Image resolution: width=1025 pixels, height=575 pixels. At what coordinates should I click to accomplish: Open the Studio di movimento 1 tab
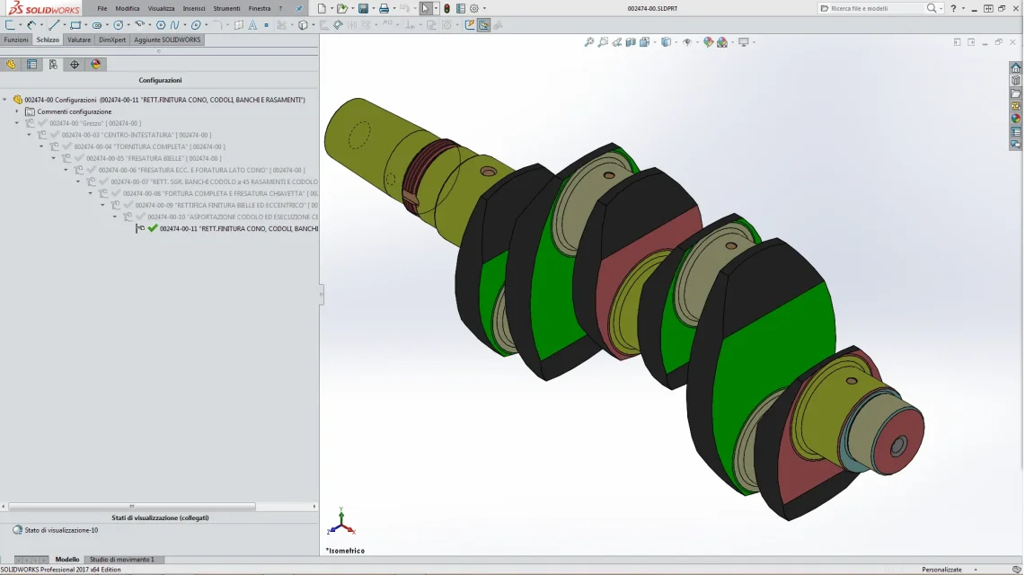(x=122, y=560)
